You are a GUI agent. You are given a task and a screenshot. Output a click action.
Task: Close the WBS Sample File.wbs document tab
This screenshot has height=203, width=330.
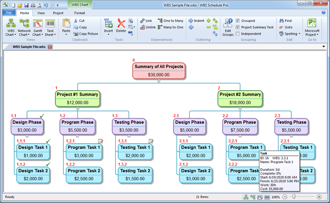point(50,47)
